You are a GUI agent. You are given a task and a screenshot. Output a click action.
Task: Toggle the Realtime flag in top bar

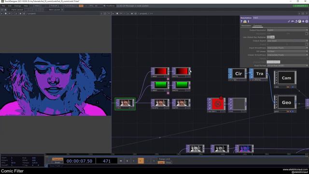[109, 6]
